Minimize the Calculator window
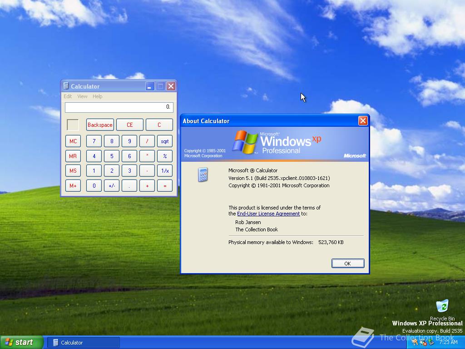Viewport: 465px width, 349px height. [x=150, y=86]
